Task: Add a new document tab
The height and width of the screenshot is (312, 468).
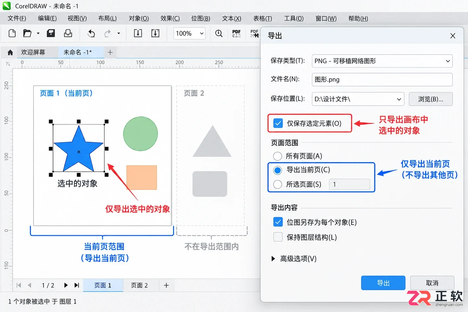Action: [x=110, y=52]
